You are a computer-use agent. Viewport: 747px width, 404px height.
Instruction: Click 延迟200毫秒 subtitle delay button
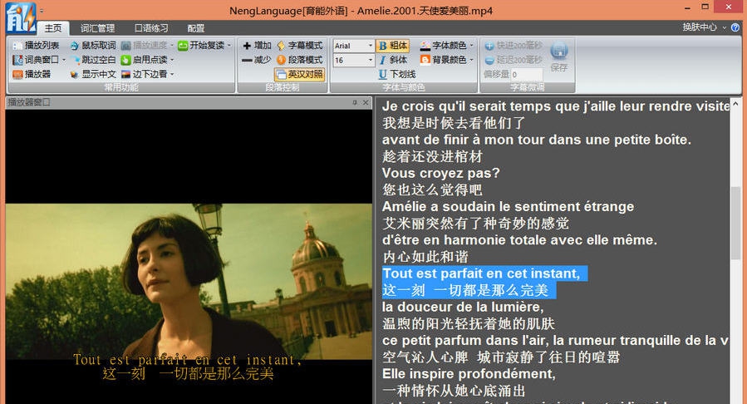514,60
